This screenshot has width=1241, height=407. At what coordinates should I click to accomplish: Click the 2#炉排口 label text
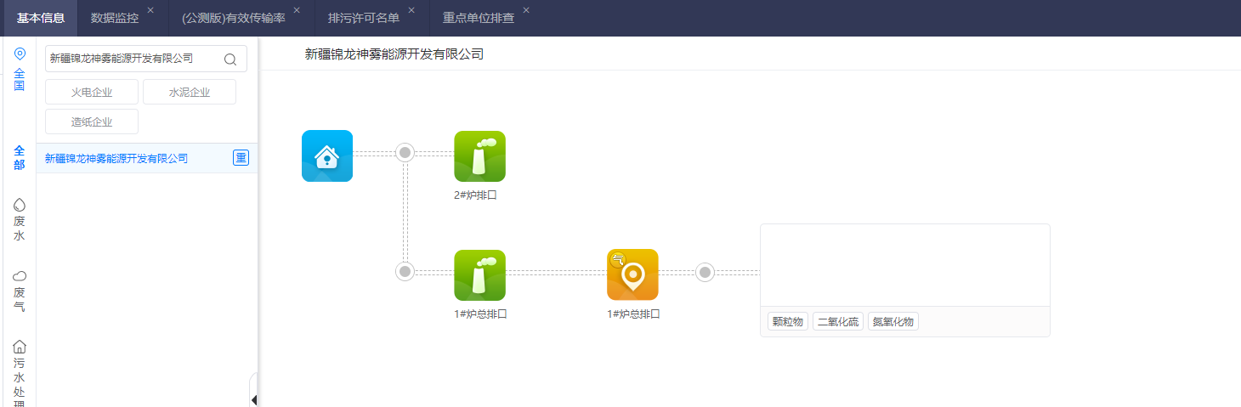tap(475, 195)
